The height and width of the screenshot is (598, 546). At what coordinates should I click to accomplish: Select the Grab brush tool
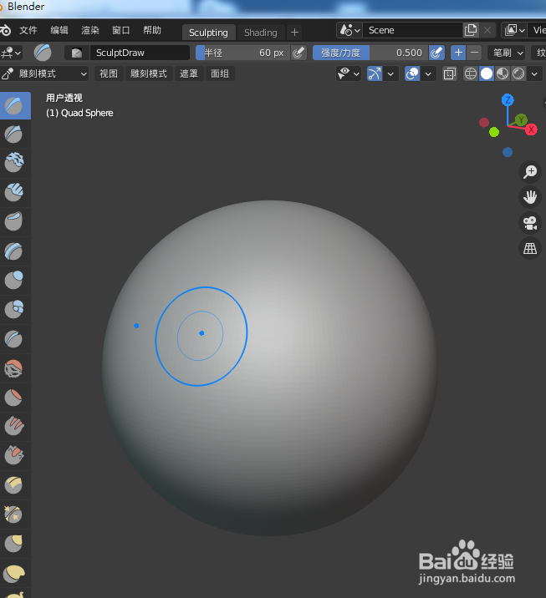click(x=14, y=544)
